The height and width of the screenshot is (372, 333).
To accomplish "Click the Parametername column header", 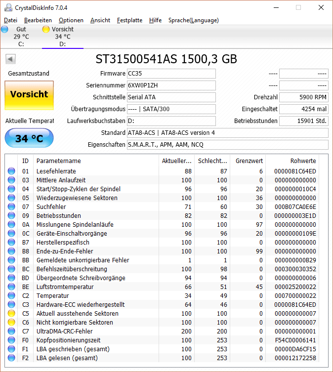I will (x=96, y=161).
